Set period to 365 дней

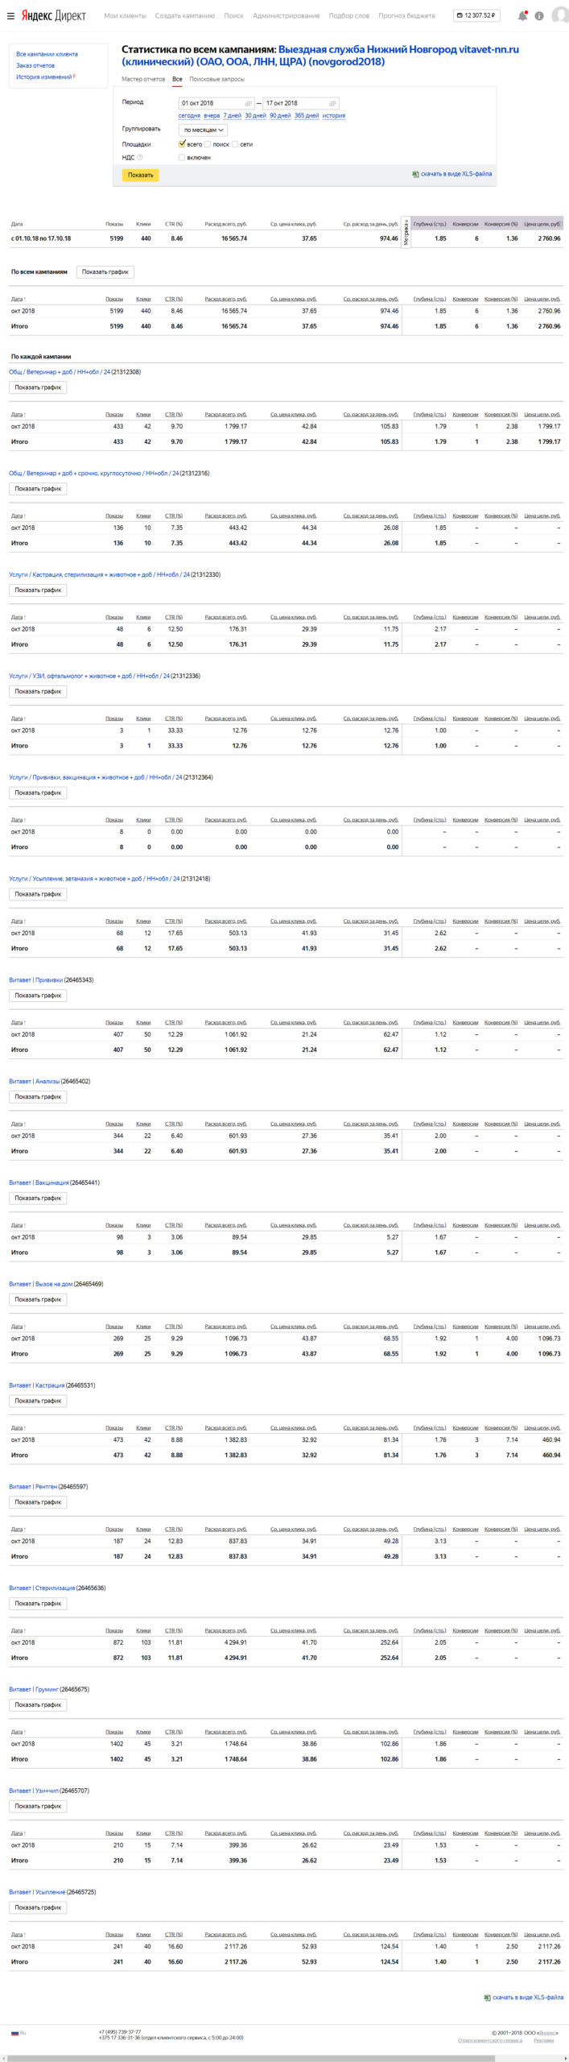coord(307,116)
